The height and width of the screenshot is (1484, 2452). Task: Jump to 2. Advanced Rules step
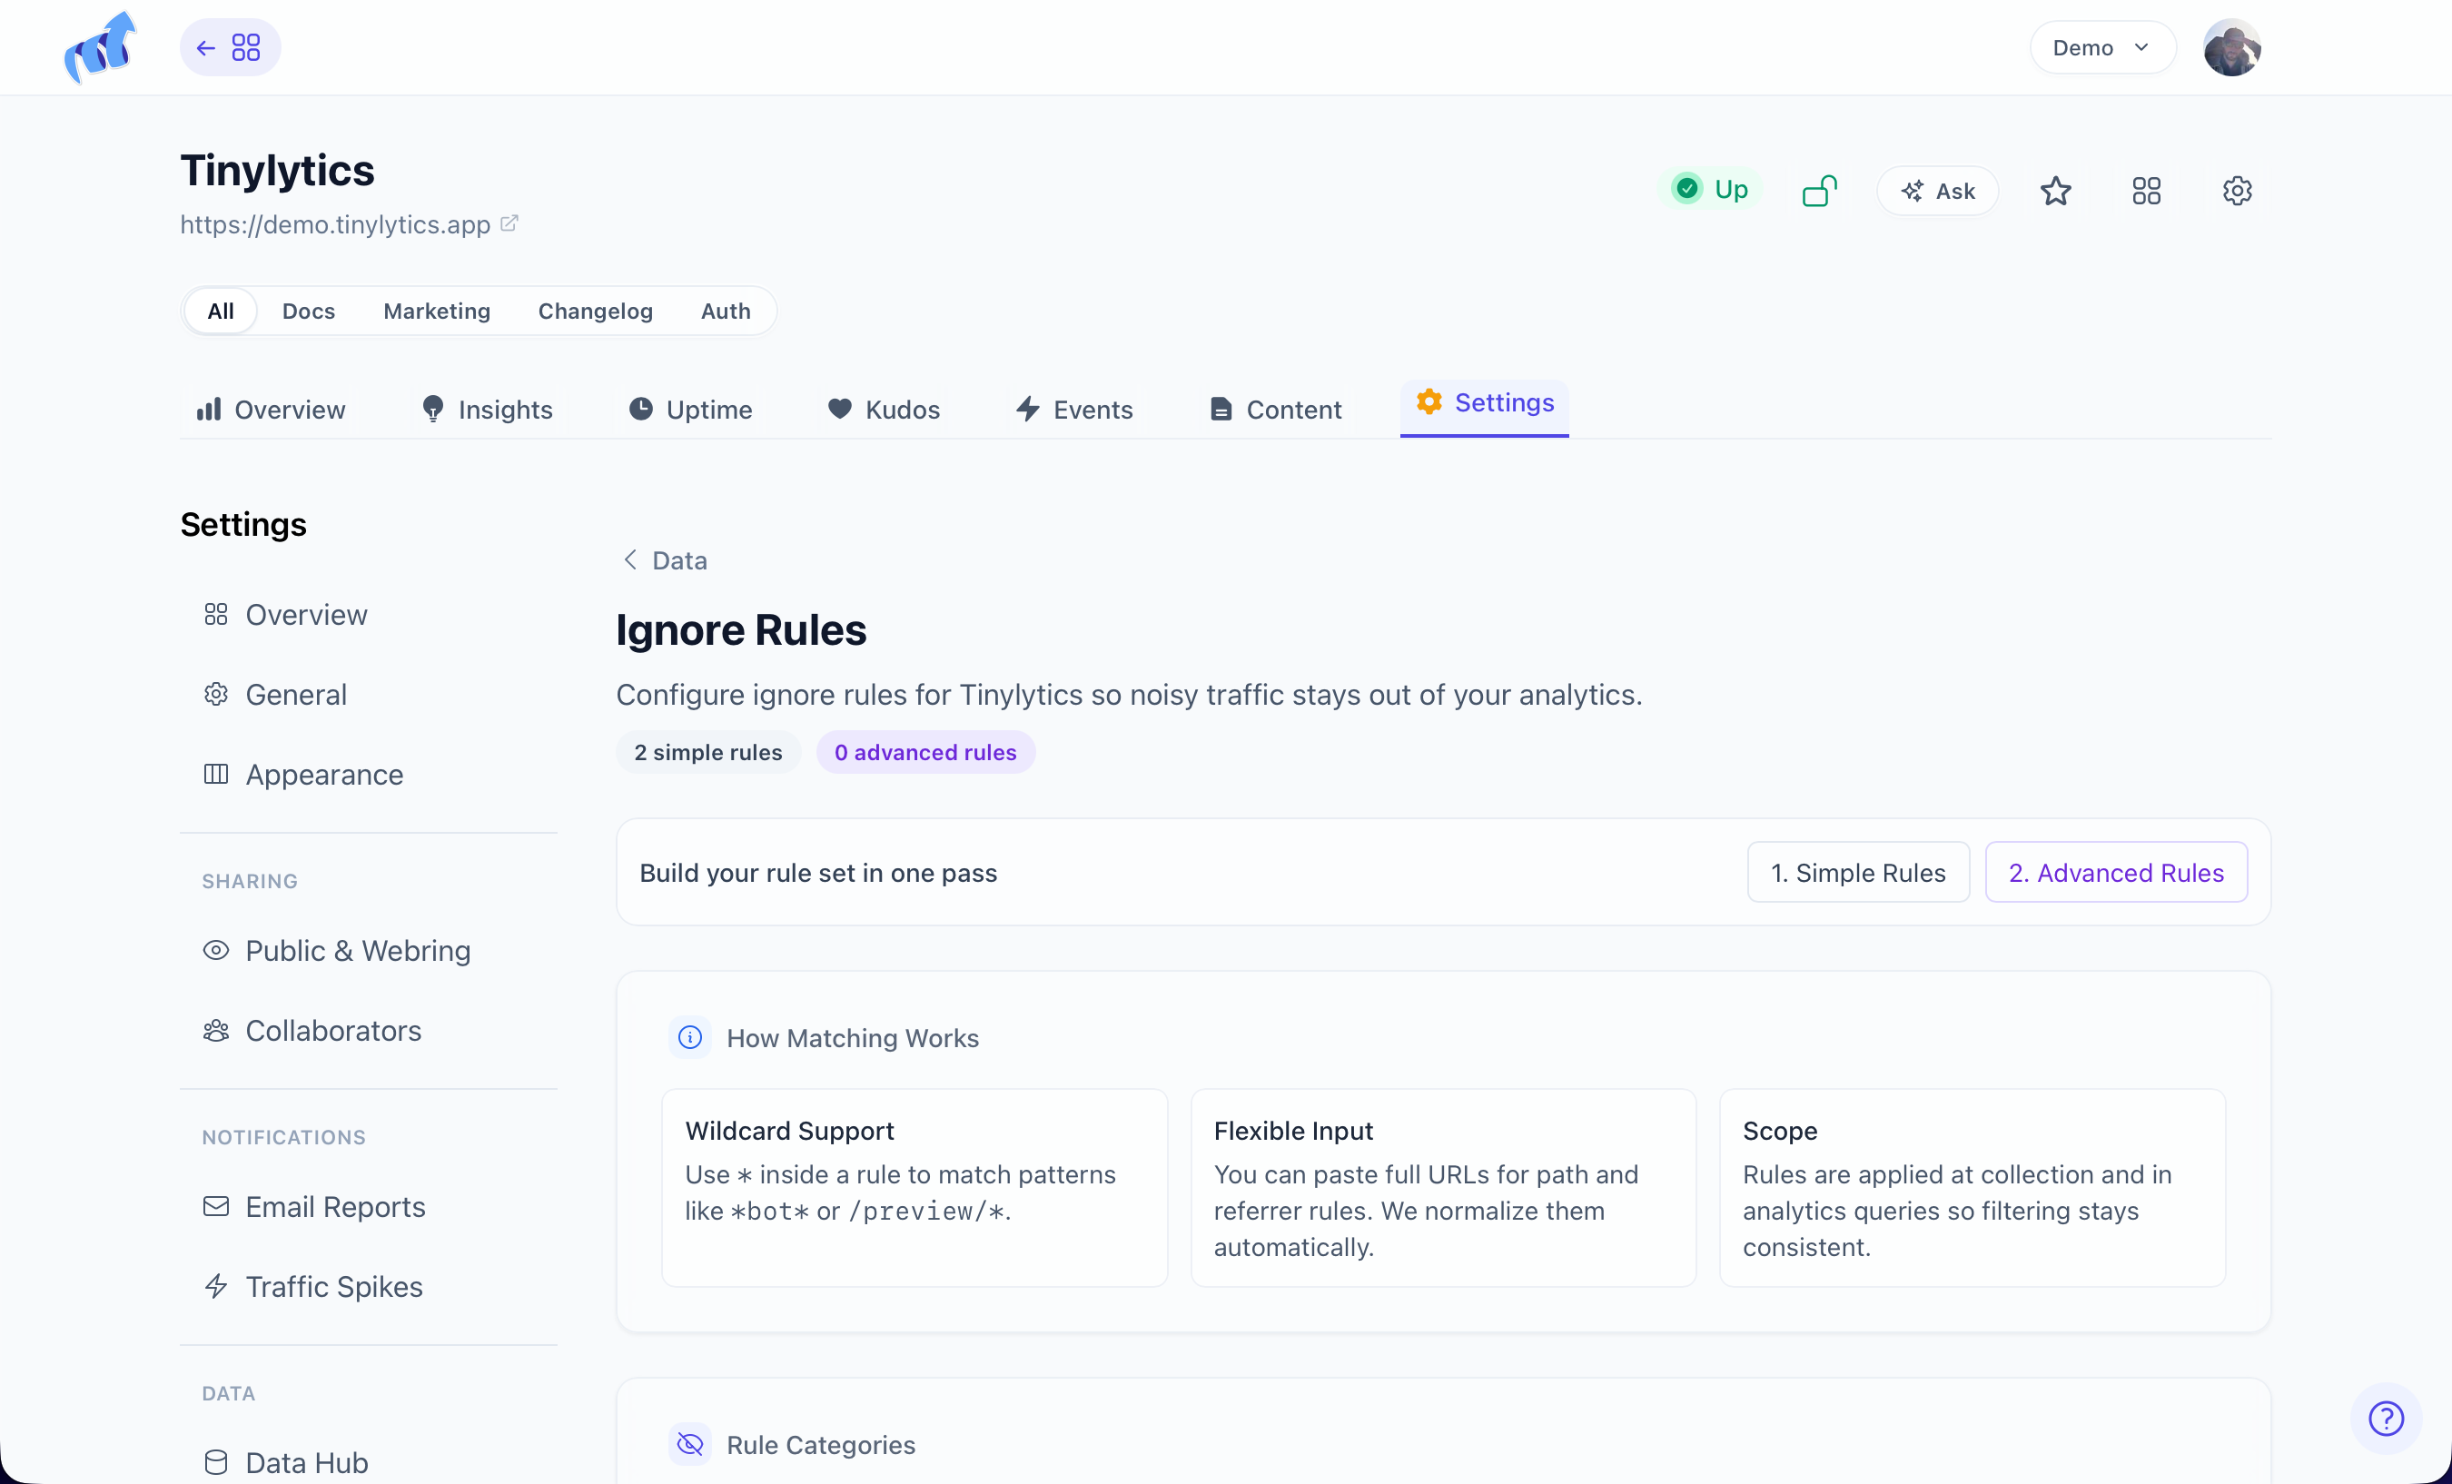(x=2116, y=873)
